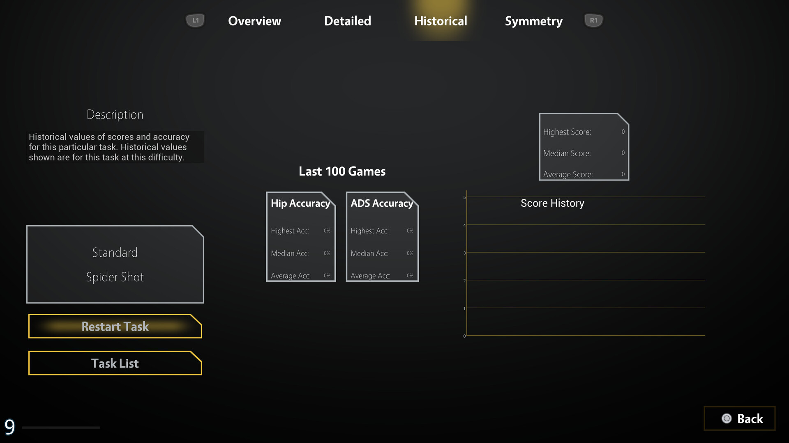
Task: Open the Task List
Action: point(115,363)
